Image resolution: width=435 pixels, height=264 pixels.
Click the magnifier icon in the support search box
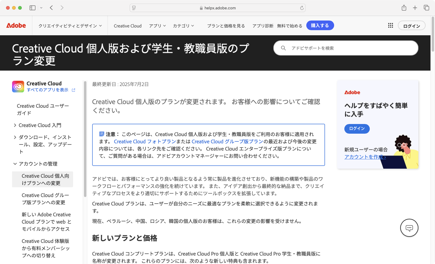point(283,48)
